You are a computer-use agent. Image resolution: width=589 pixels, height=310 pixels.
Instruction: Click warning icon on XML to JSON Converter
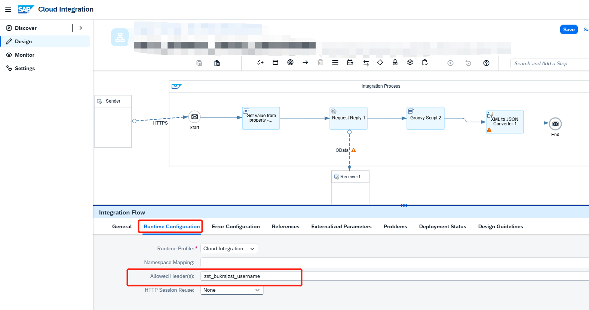pyautogui.click(x=489, y=130)
